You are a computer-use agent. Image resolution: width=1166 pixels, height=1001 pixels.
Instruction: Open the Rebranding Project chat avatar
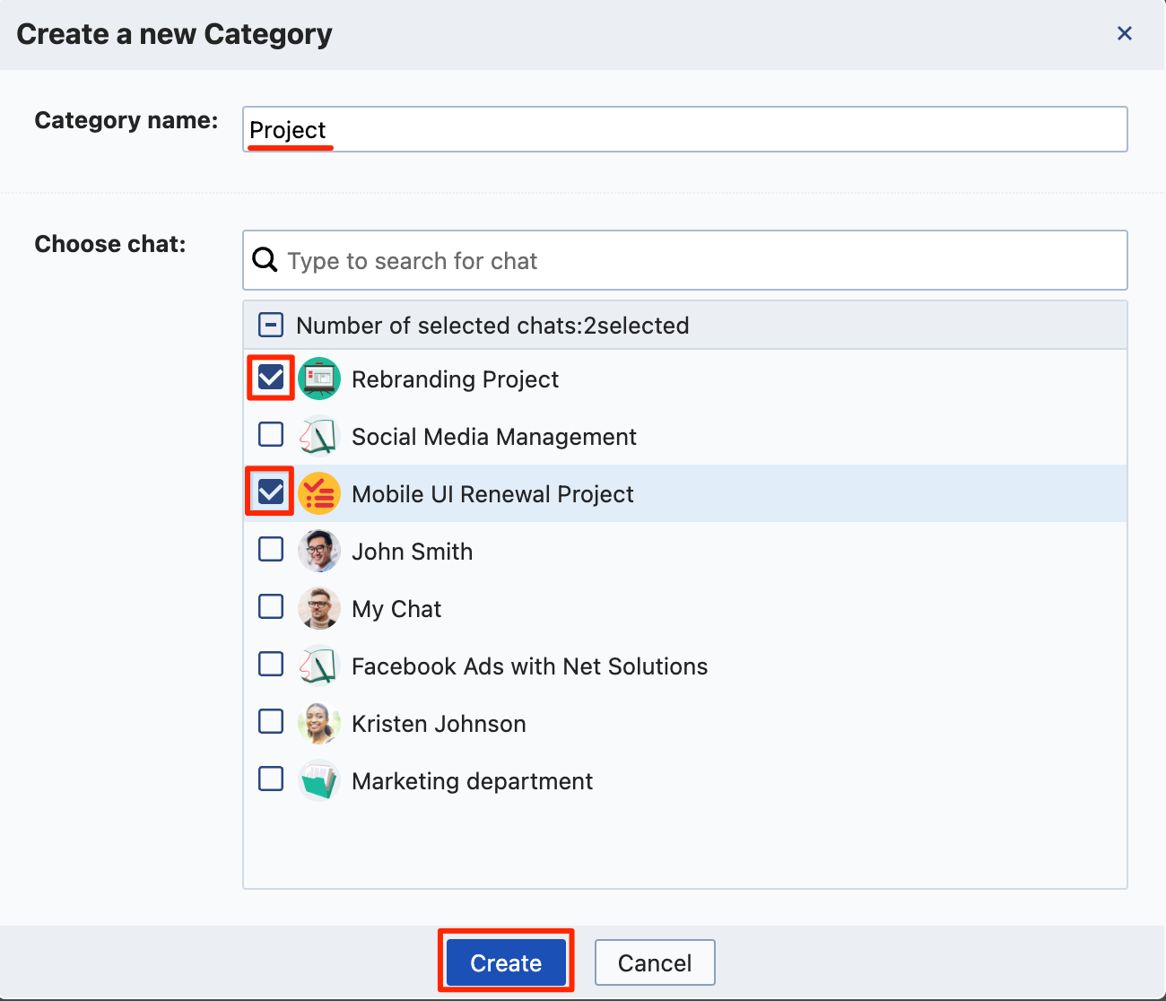(x=319, y=379)
